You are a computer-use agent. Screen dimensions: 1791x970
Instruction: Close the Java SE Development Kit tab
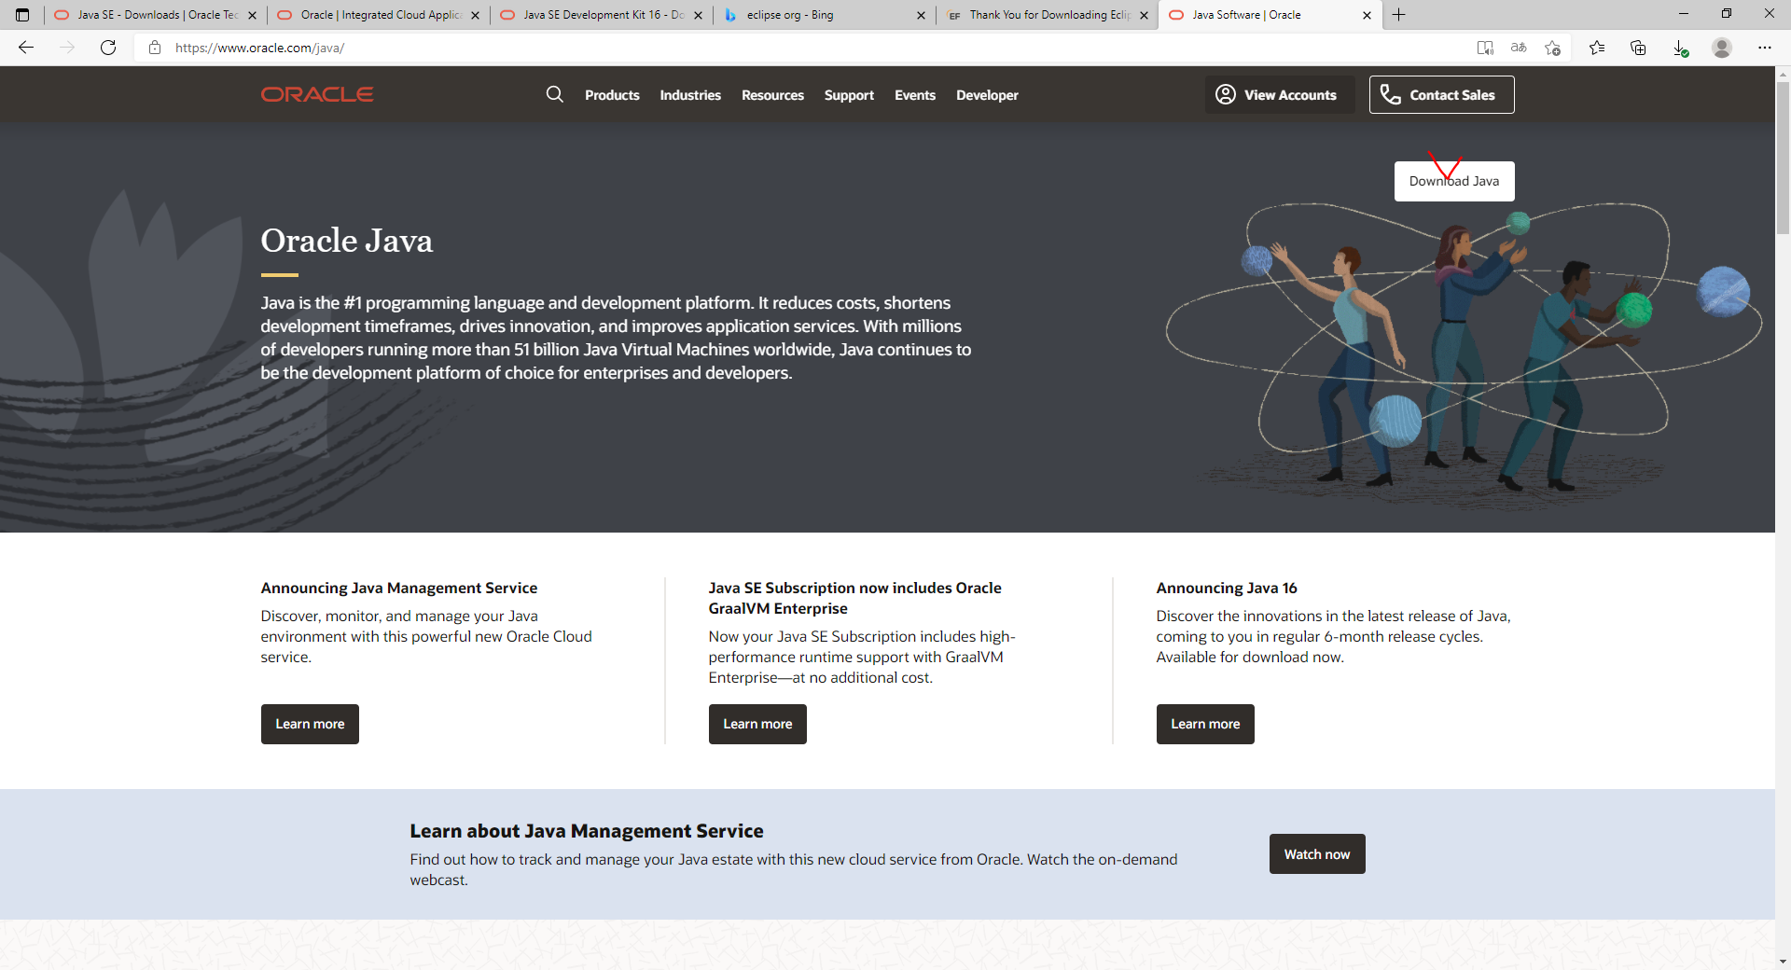698,15
